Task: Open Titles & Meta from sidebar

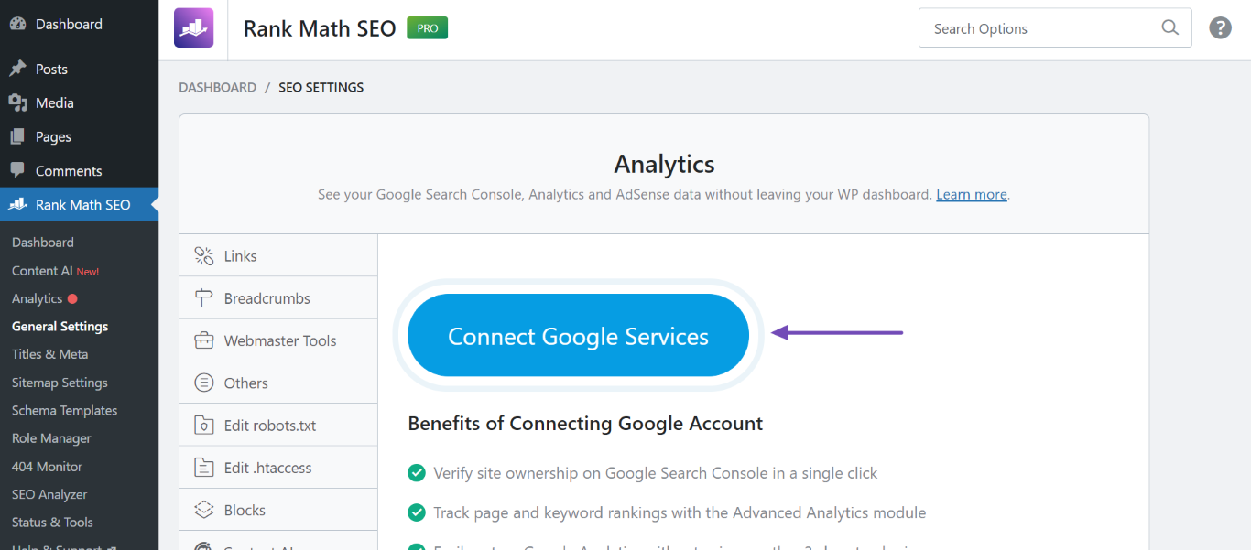Action: pyautogui.click(x=49, y=354)
